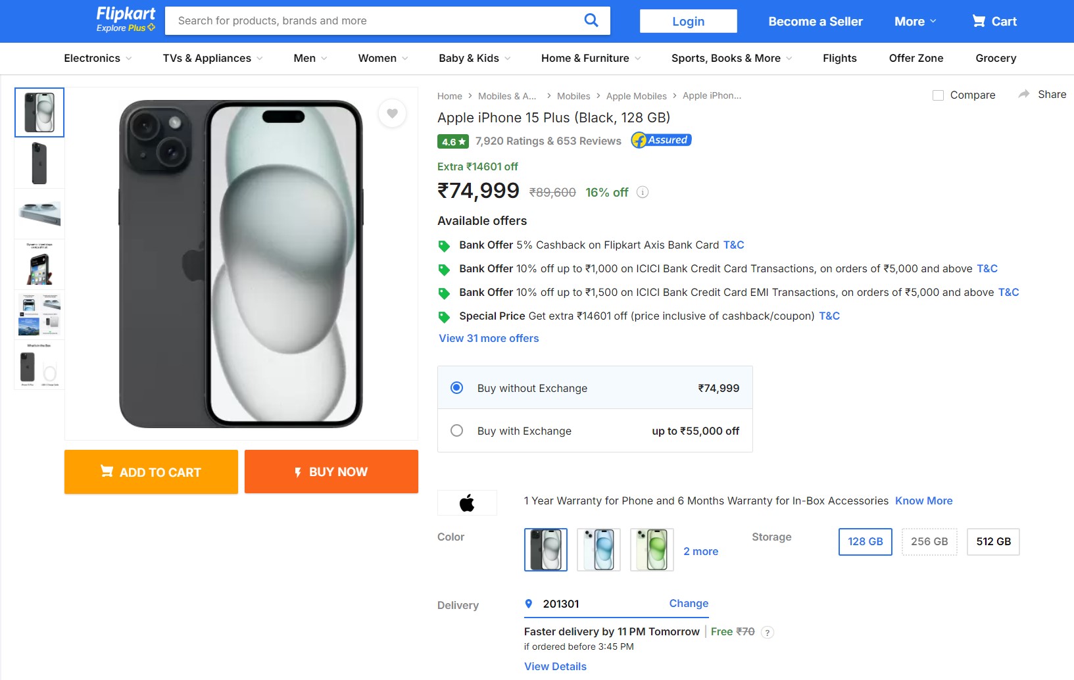Select the Buy without Exchange radio option
The height and width of the screenshot is (680, 1074).
pos(456,388)
